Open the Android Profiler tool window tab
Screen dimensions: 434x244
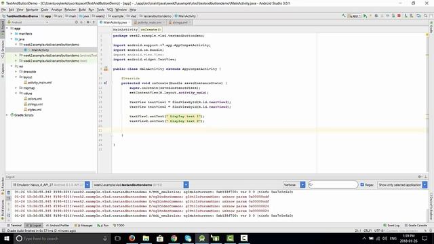click(57, 226)
